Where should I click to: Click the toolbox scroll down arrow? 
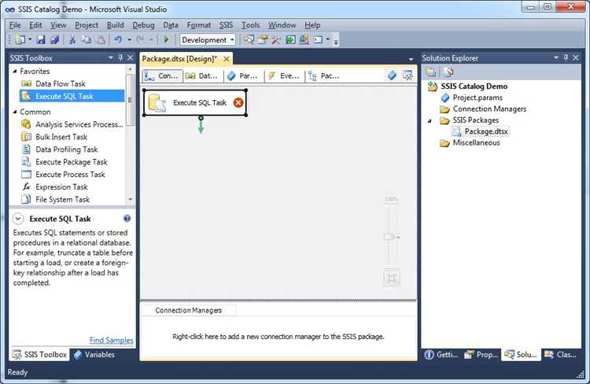[130, 199]
